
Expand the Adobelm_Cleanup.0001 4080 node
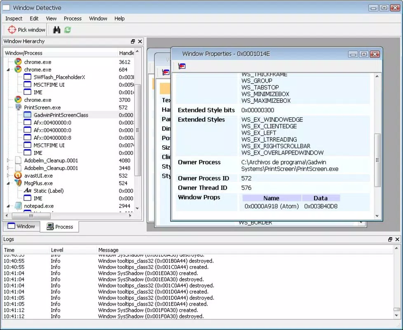(8, 160)
